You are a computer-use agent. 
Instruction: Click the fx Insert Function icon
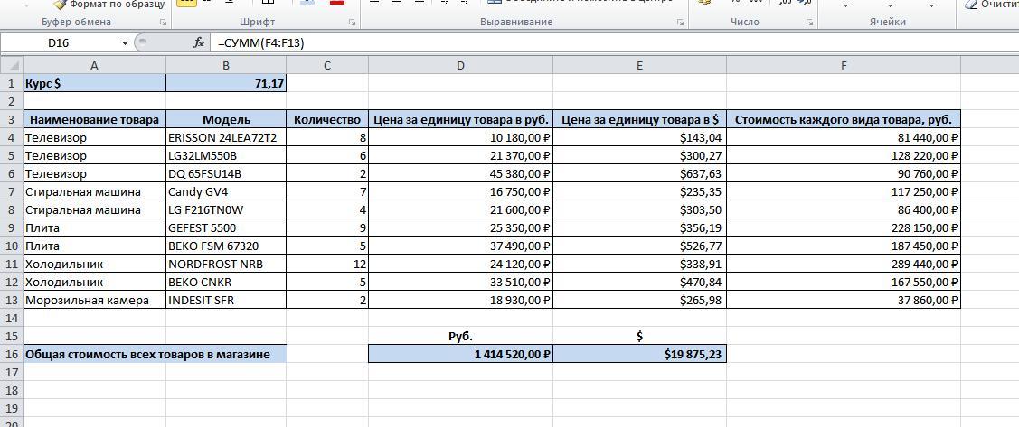(x=199, y=42)
